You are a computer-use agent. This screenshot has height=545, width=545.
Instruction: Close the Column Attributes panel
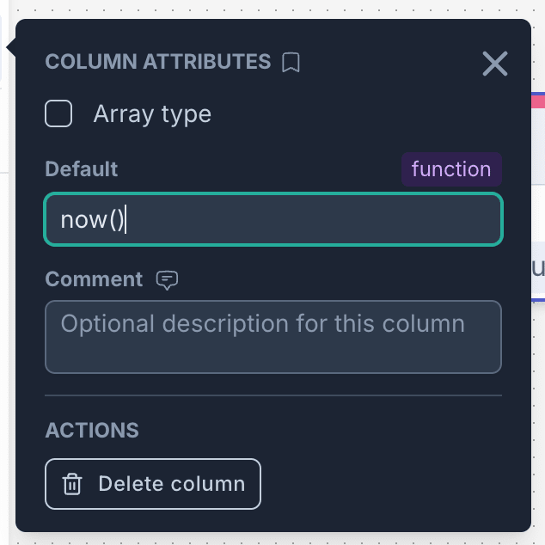pos(495,63)
